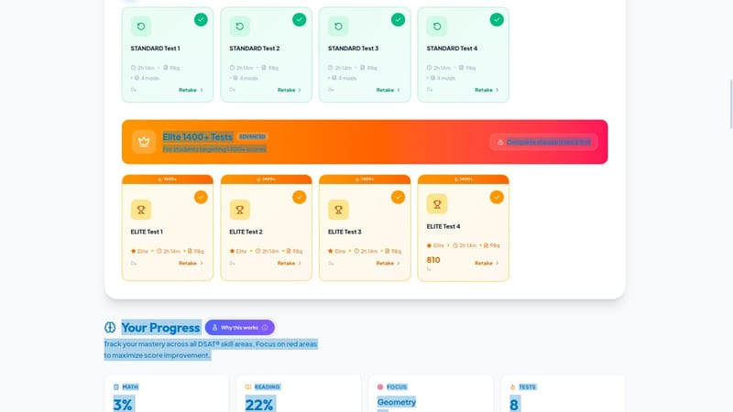This screenshot has height=412, width=733.
Task: Open the Why this works explanation
Action: 240,328
